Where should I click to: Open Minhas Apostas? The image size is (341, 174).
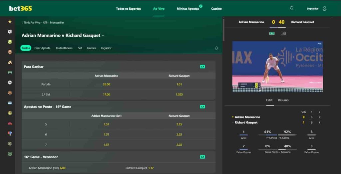tap(188, 9)
